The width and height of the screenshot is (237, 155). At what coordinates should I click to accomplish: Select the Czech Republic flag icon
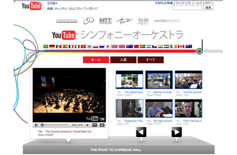(x=155, y=46)
